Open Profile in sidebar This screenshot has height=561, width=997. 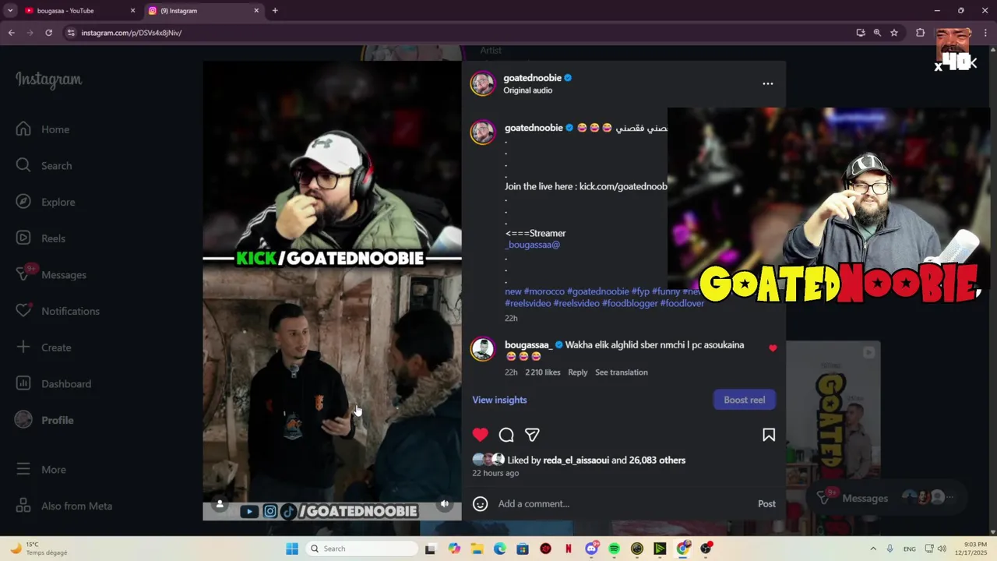pyautogui.click(x=46, y=420)
